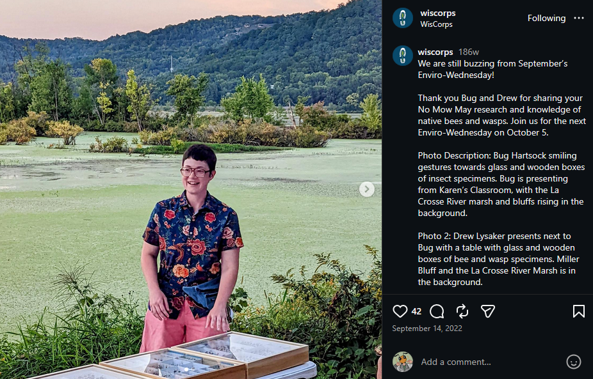
Task: Advance to the next photo with the chevron
Action: pyautogui.click(x=366, y=189)
